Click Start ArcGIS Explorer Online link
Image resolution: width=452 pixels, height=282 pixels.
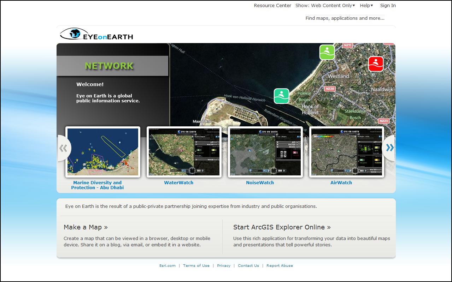click(282, 227)
